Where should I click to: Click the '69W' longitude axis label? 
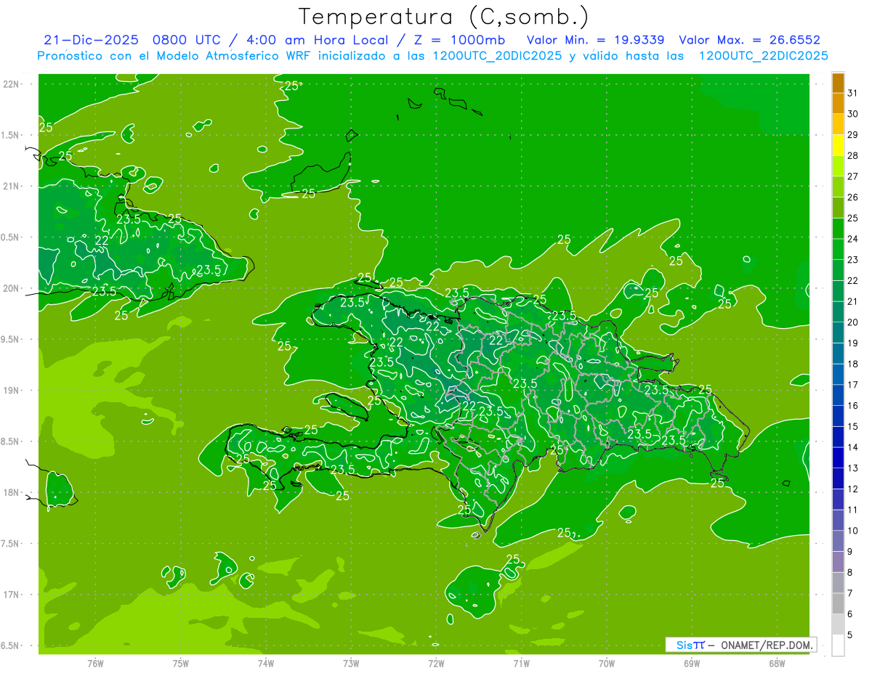click(692, 663)
